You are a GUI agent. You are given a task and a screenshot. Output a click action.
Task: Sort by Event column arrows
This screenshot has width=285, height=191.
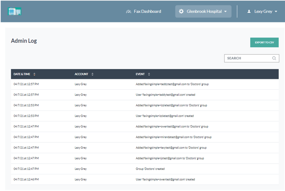tap(149, 74)
